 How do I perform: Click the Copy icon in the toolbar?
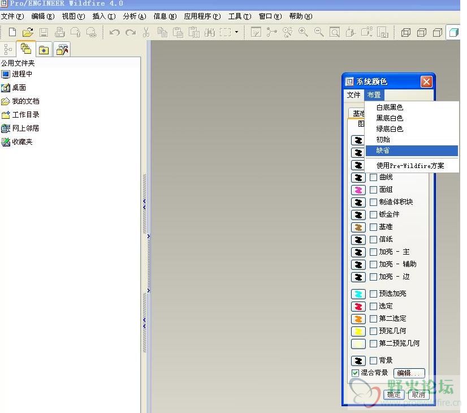click(x=162, y=32)
